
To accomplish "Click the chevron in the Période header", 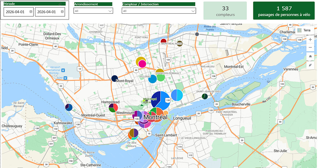I will tap(64, 4).
